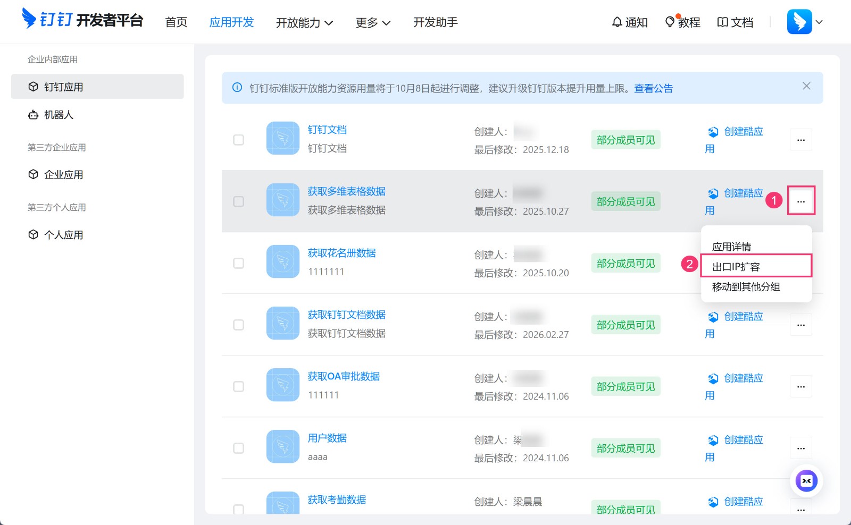Tick the checkbox for 用户数据
Screen dimensions: 851x525
(239, 448)
